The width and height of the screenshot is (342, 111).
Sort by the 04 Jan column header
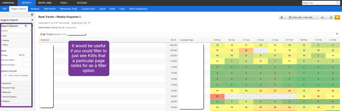[x=231, y=40]
